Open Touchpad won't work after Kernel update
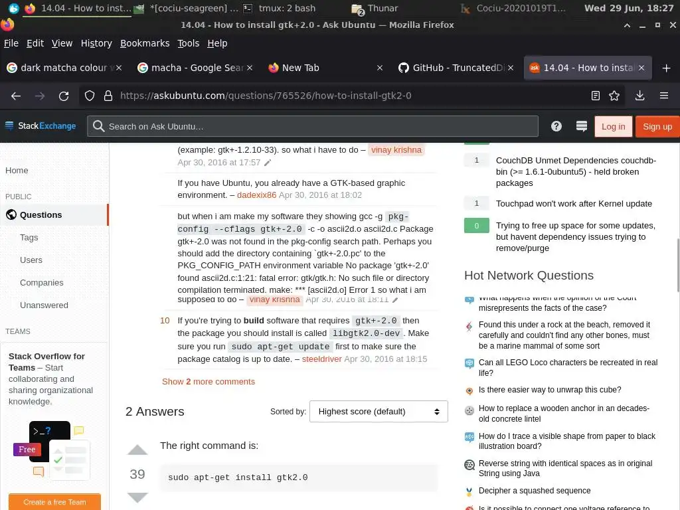 pyautogui.click(x=574, y=204)
